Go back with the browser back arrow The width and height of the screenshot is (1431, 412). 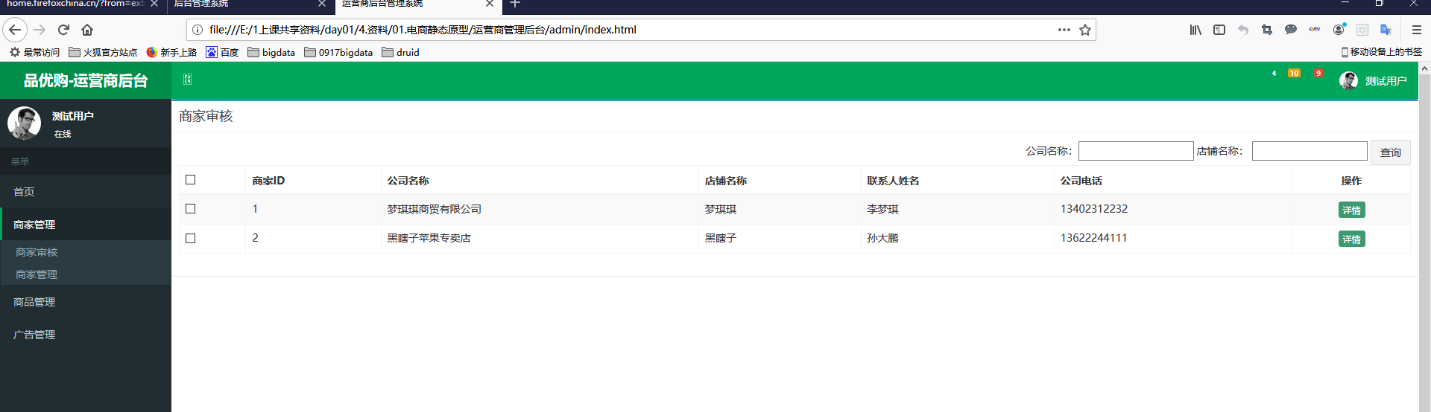(x=15, y=30)
